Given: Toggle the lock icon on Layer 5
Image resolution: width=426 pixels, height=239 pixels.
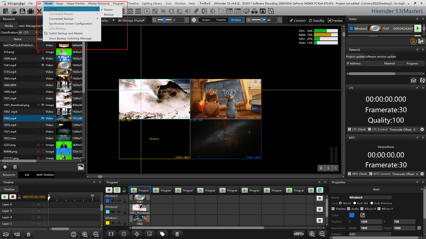Looking at the screenshot, I should pyautogui.click(x=44, y=211).
